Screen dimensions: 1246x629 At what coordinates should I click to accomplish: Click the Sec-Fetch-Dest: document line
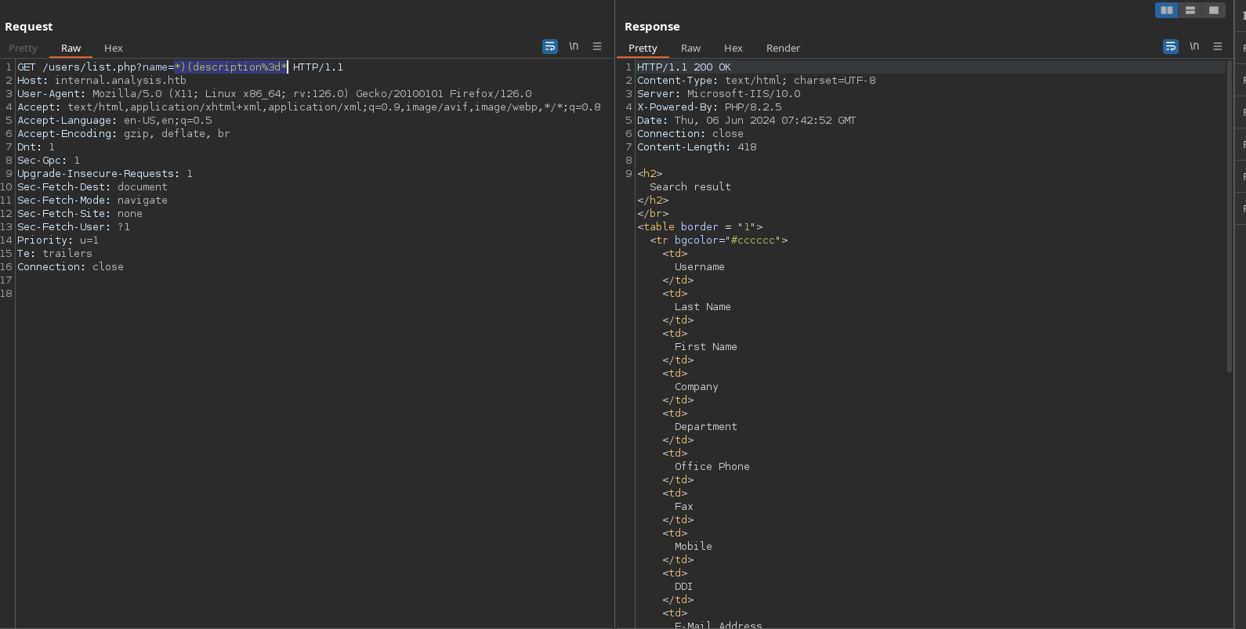point(92,187)
